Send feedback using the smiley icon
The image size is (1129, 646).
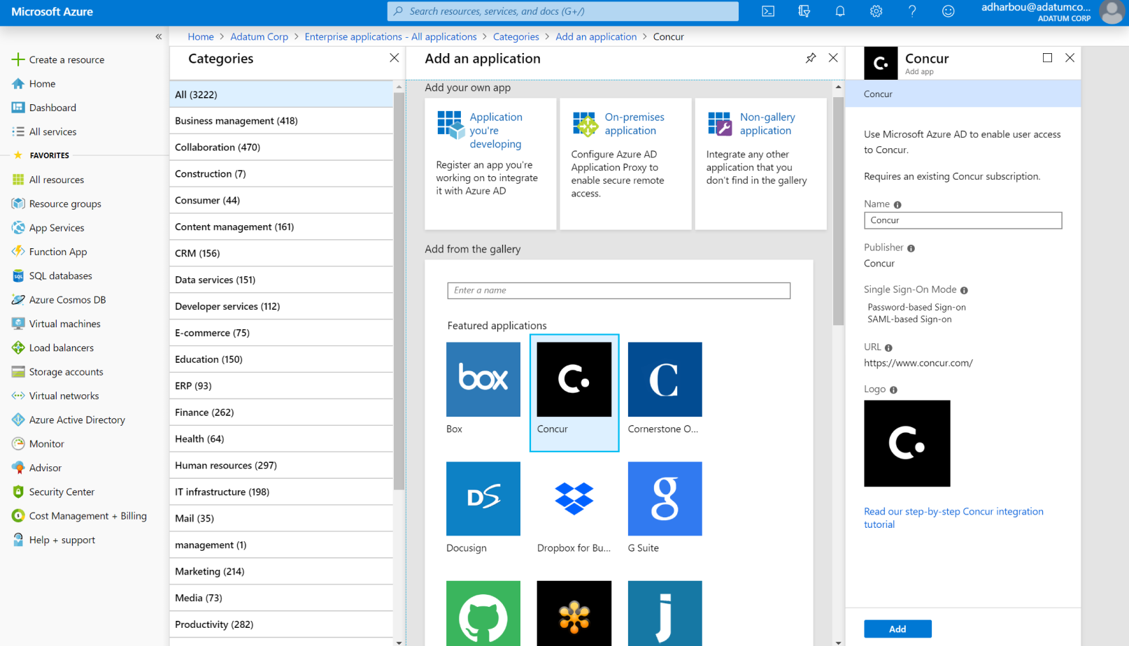[x=948, y=11]
